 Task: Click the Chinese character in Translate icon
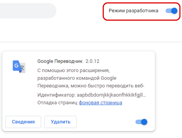[23, 67]
